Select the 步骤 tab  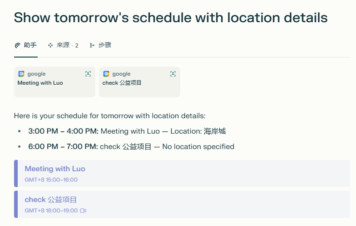pos(104,45)
